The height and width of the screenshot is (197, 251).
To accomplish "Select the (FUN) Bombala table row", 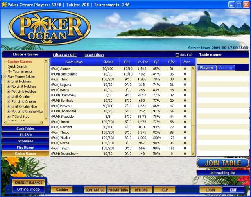I will tap(121, 101).
